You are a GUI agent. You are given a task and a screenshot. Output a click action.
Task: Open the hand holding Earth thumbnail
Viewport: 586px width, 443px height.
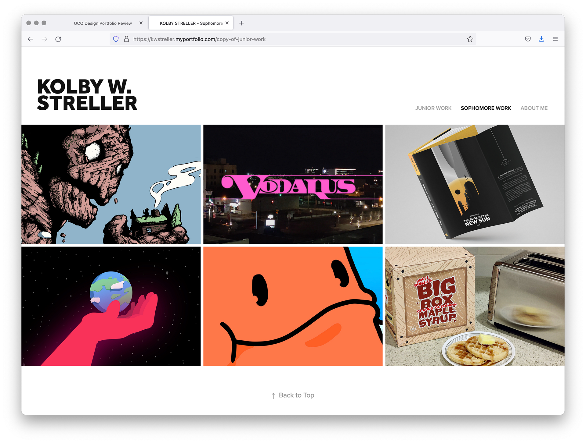[111, 306]
